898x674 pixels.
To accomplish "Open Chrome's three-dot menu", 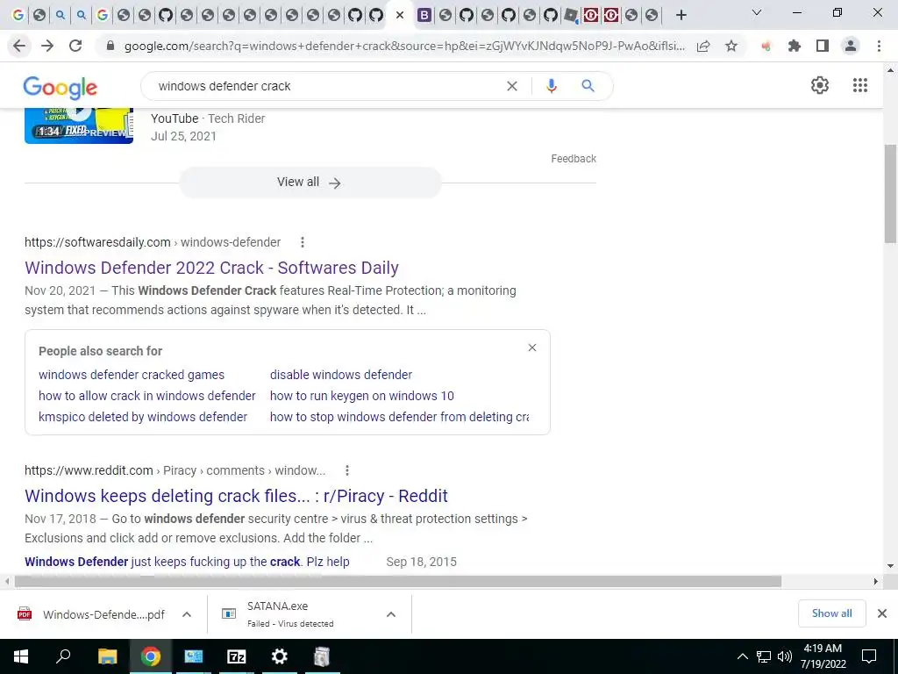I will pos(879,46).
